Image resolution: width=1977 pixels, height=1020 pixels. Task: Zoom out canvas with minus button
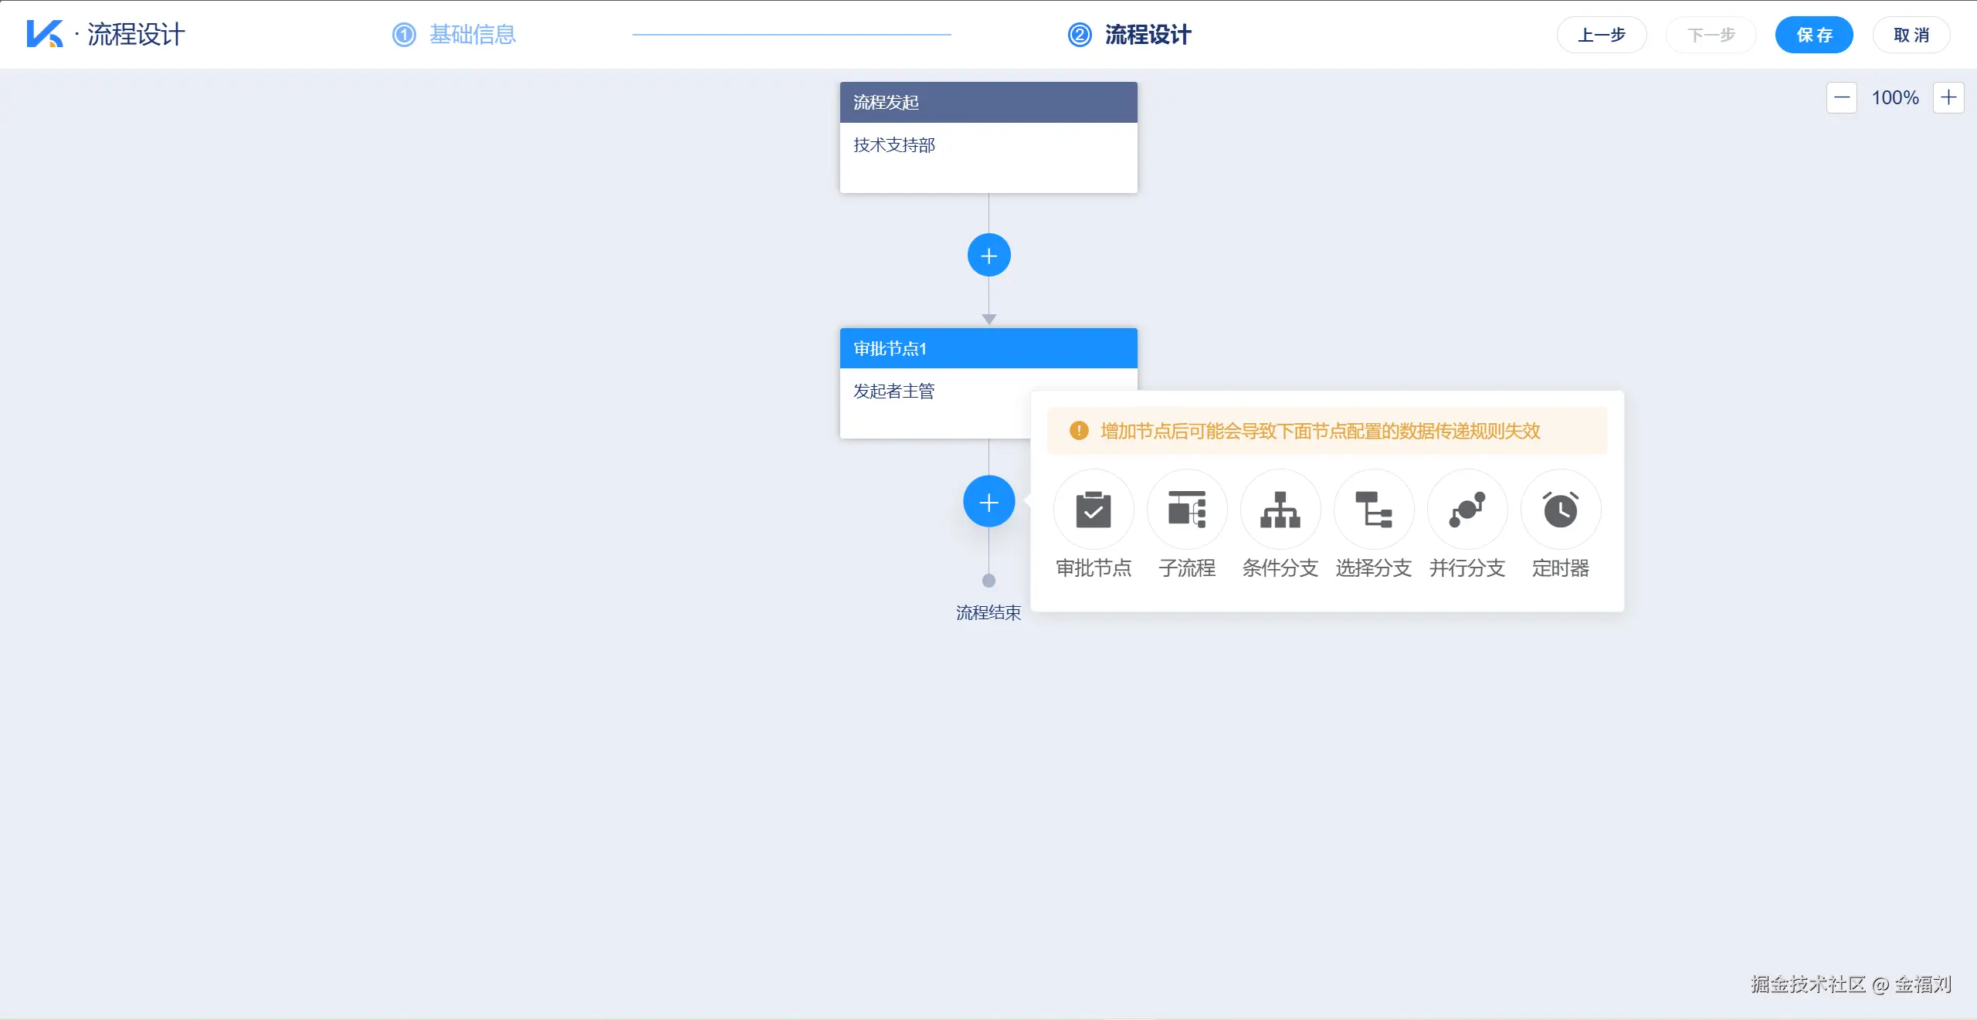pos(1842,97)
